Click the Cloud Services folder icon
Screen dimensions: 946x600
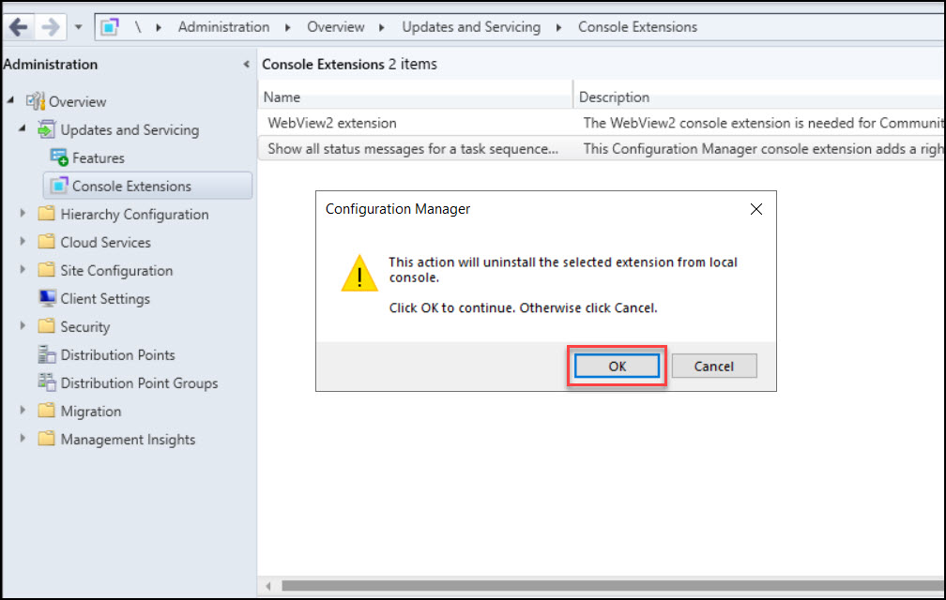47,242
